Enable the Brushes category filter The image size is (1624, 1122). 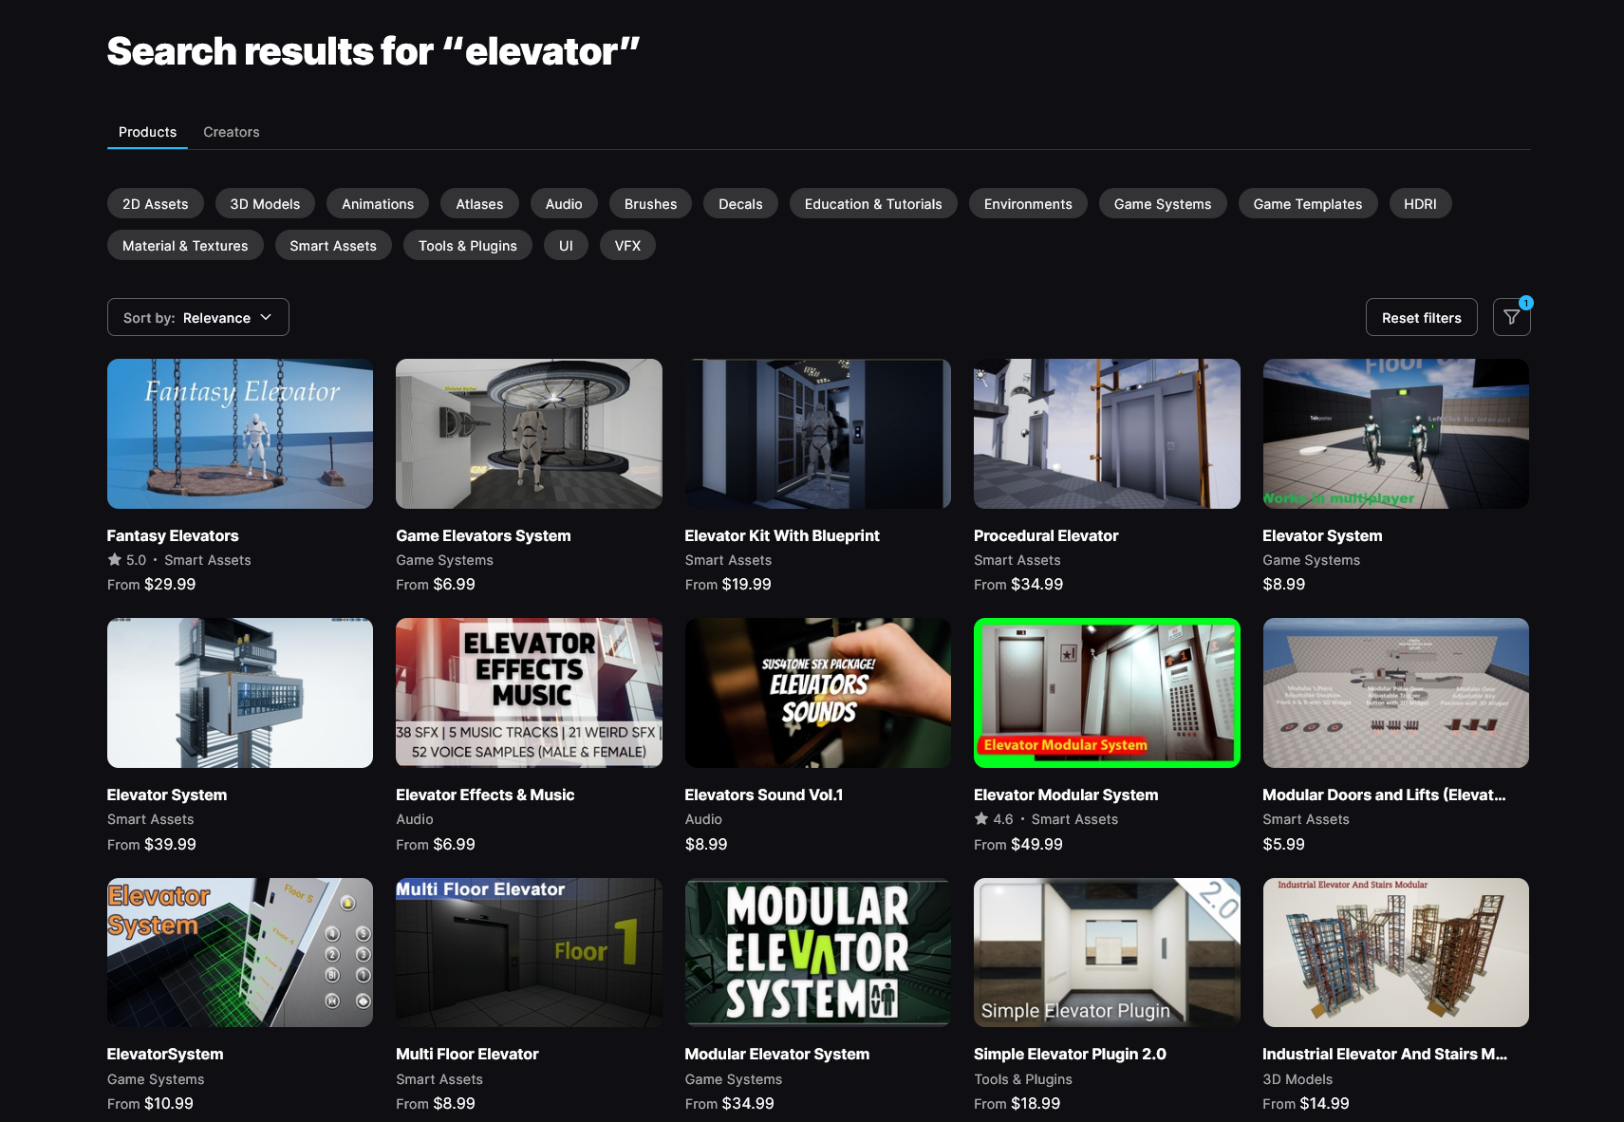click(x=650, y=204)
